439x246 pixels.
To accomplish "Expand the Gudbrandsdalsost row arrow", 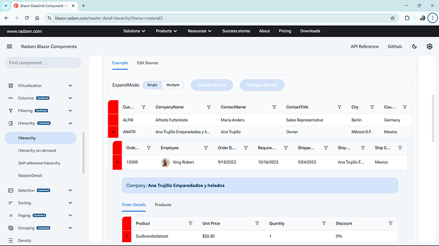I will [127, 236].
